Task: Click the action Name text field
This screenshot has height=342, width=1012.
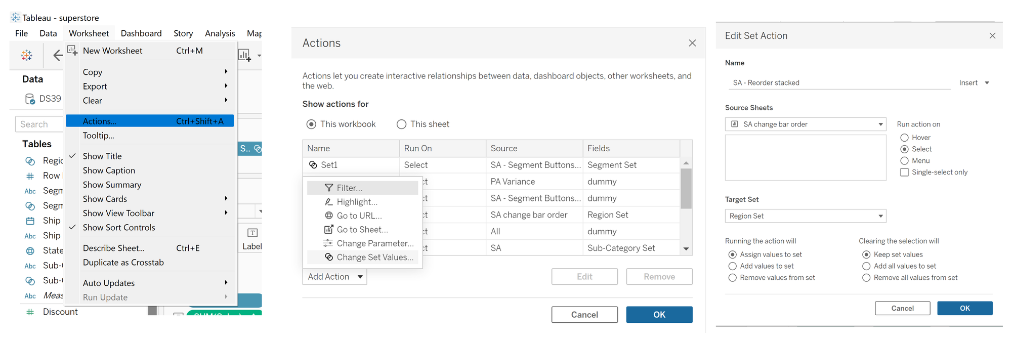Action: click(839, 82)
